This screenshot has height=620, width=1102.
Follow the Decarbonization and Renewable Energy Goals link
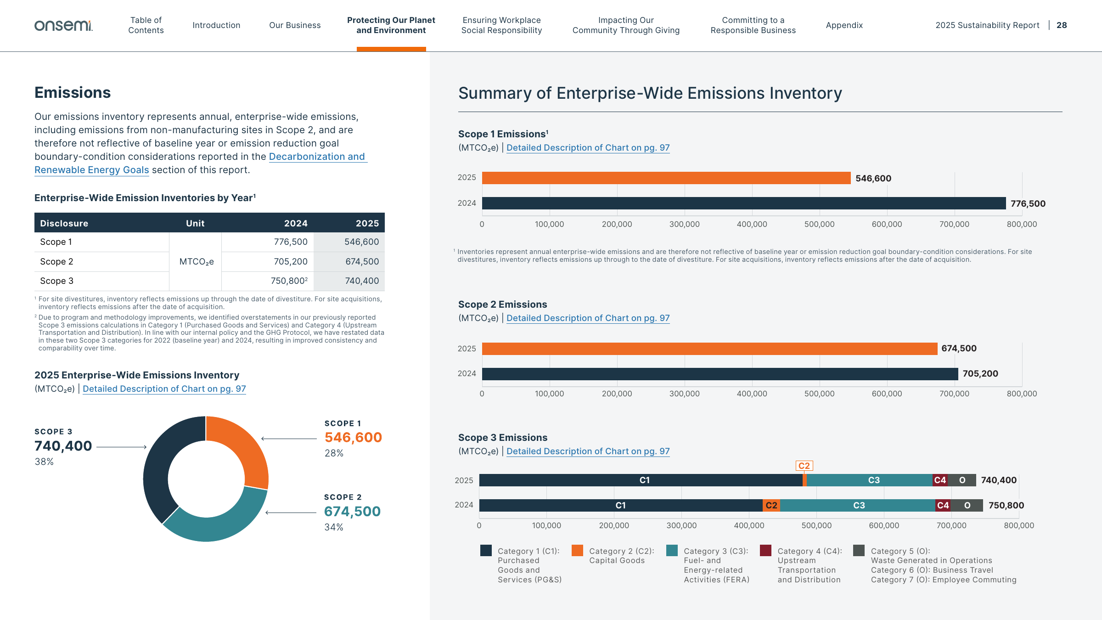[x=317, y=157]
